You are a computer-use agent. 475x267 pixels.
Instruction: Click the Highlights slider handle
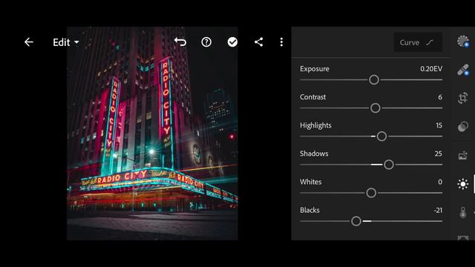click(x=381, y=136)
